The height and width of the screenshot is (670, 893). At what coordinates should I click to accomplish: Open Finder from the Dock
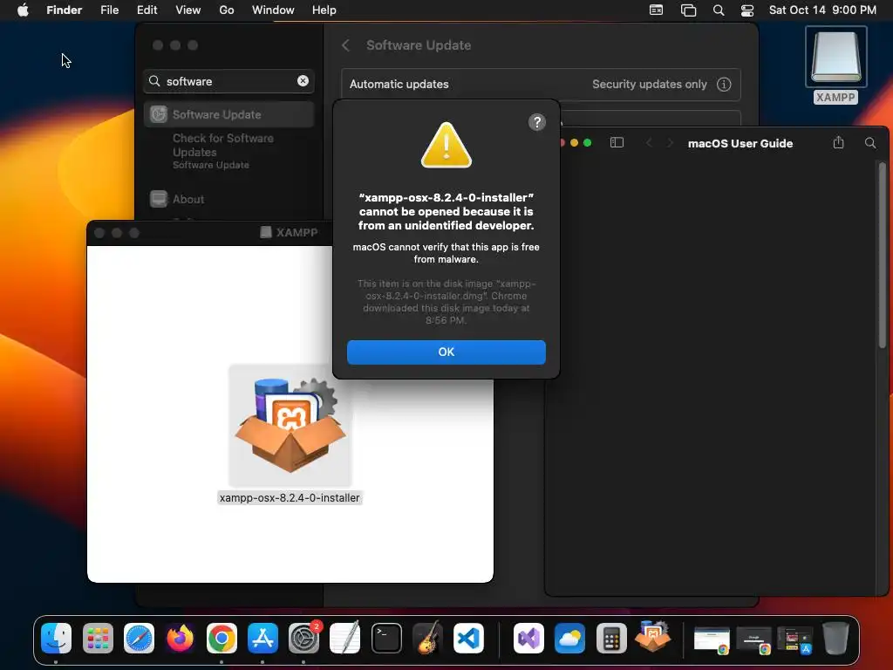[x=56, y=638]
